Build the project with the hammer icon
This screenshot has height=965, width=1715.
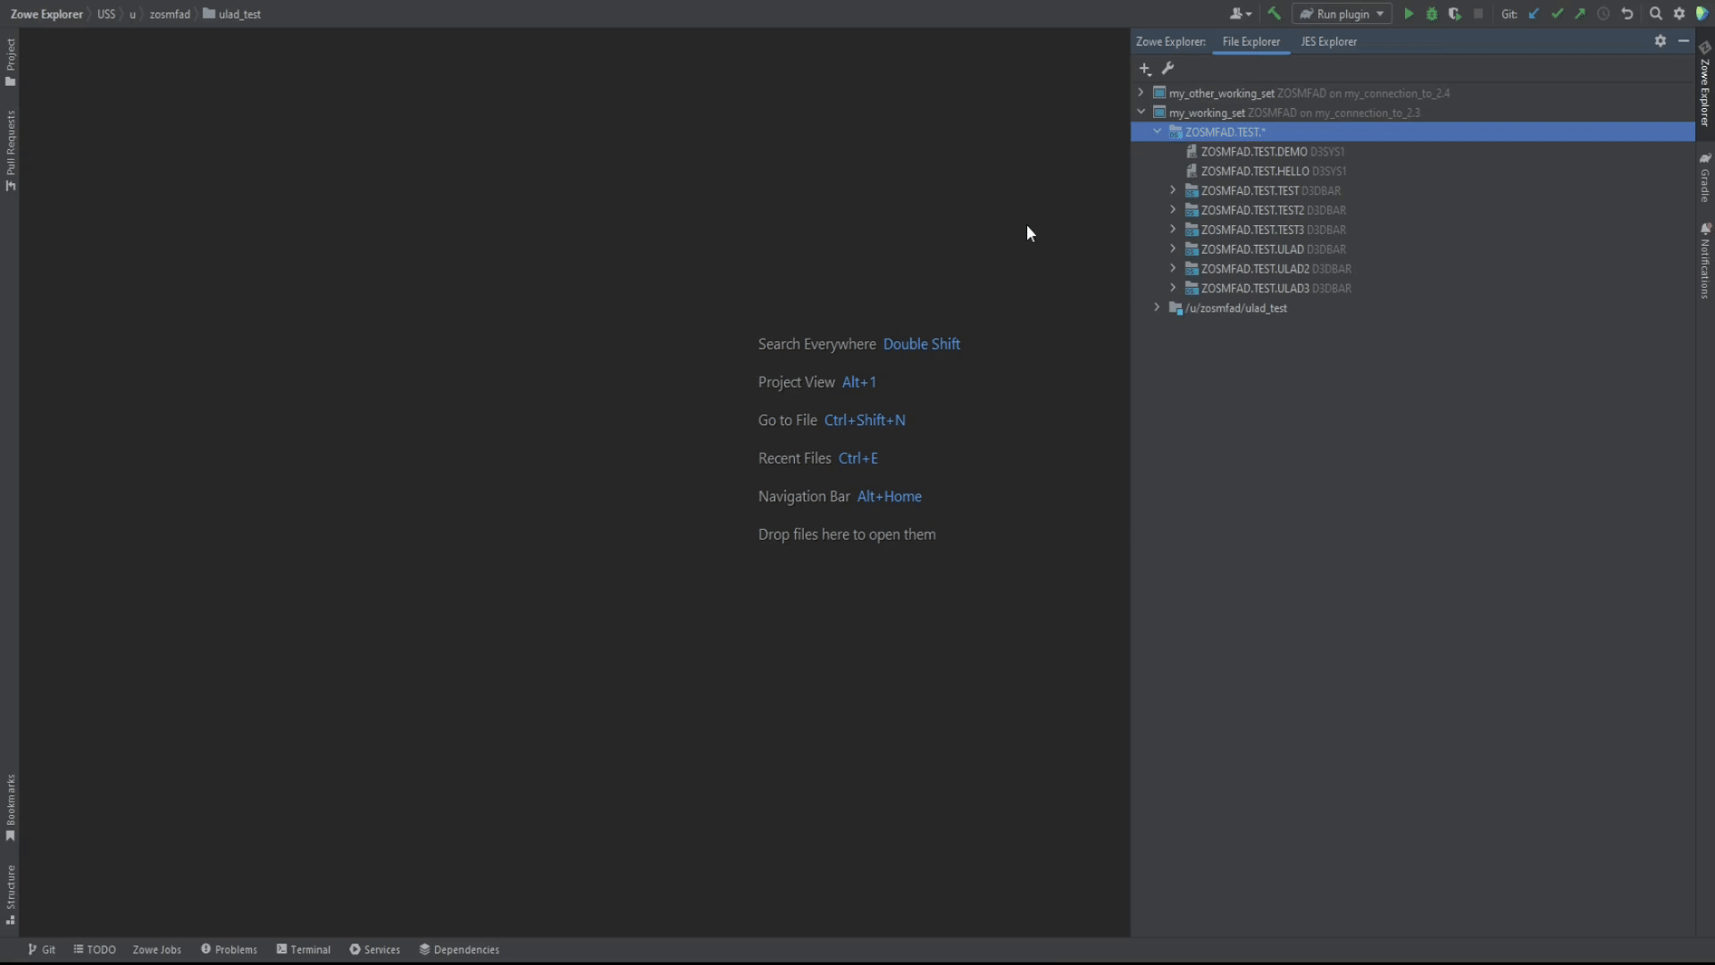[x=1274, y=13]
